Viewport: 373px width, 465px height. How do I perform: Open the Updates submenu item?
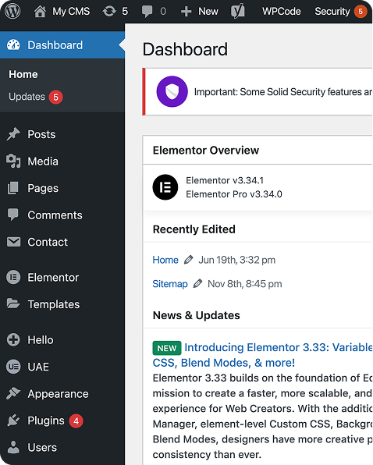pos(27,97)
